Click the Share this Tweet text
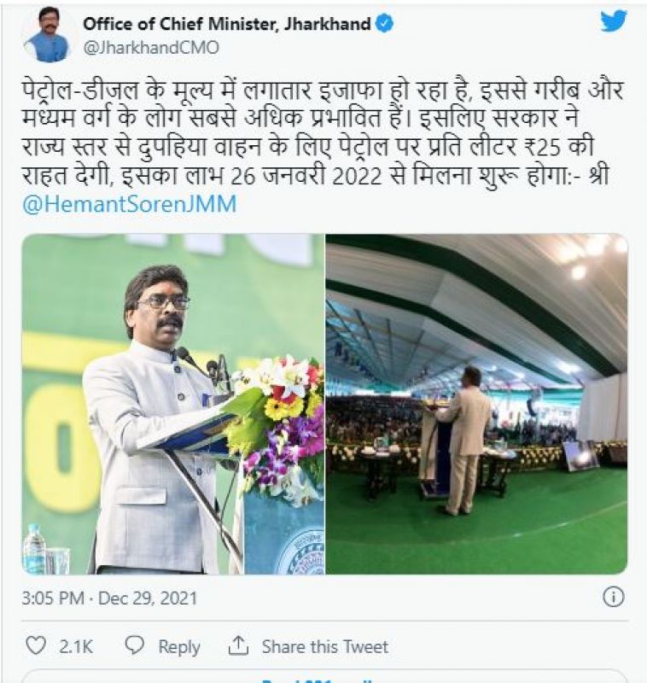647x683 pixels. [x=325, y=646]
